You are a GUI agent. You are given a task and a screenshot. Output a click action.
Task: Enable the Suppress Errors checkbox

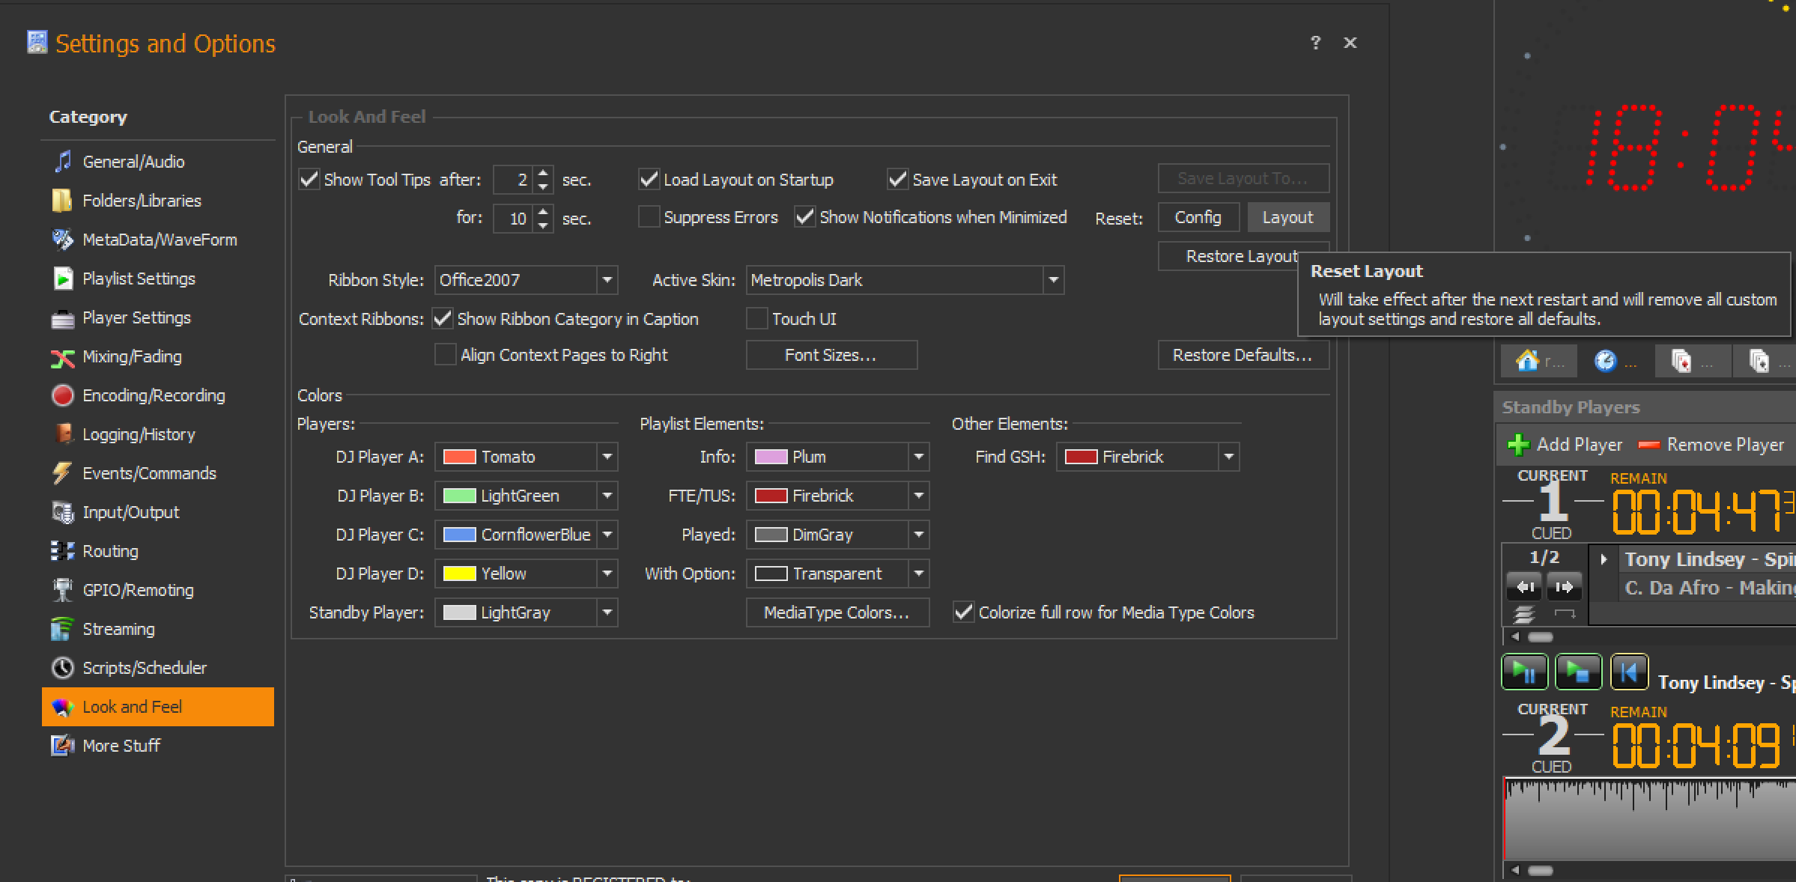649,217
